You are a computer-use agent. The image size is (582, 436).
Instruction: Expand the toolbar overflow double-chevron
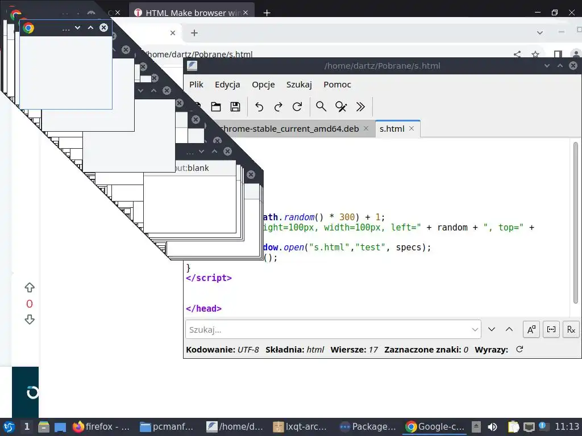coord(360,107)
